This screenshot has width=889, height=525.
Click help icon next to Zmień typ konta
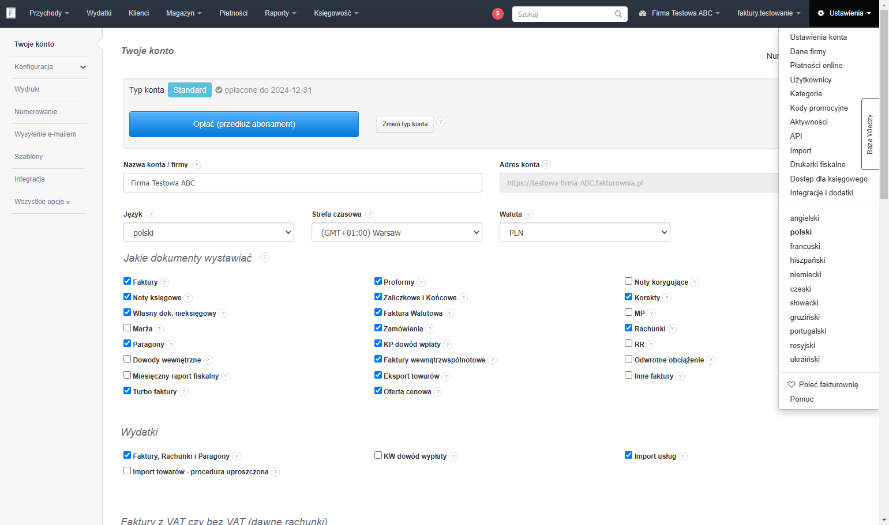[x=441, y=122]
